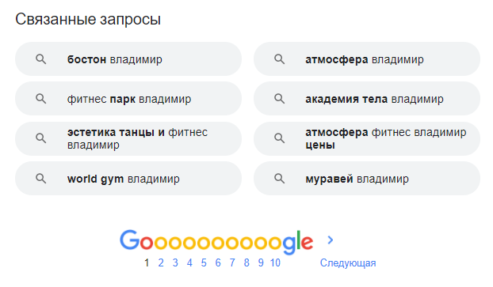Click search icon beside эстетика танцы и фитнес
Screen dimensions: 493x287
40,138
